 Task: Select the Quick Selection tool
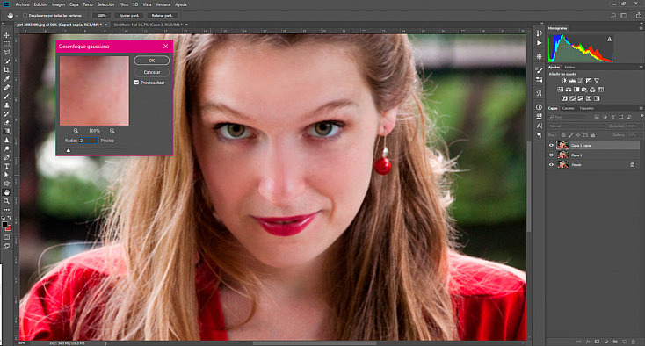[x=6, y=61]
